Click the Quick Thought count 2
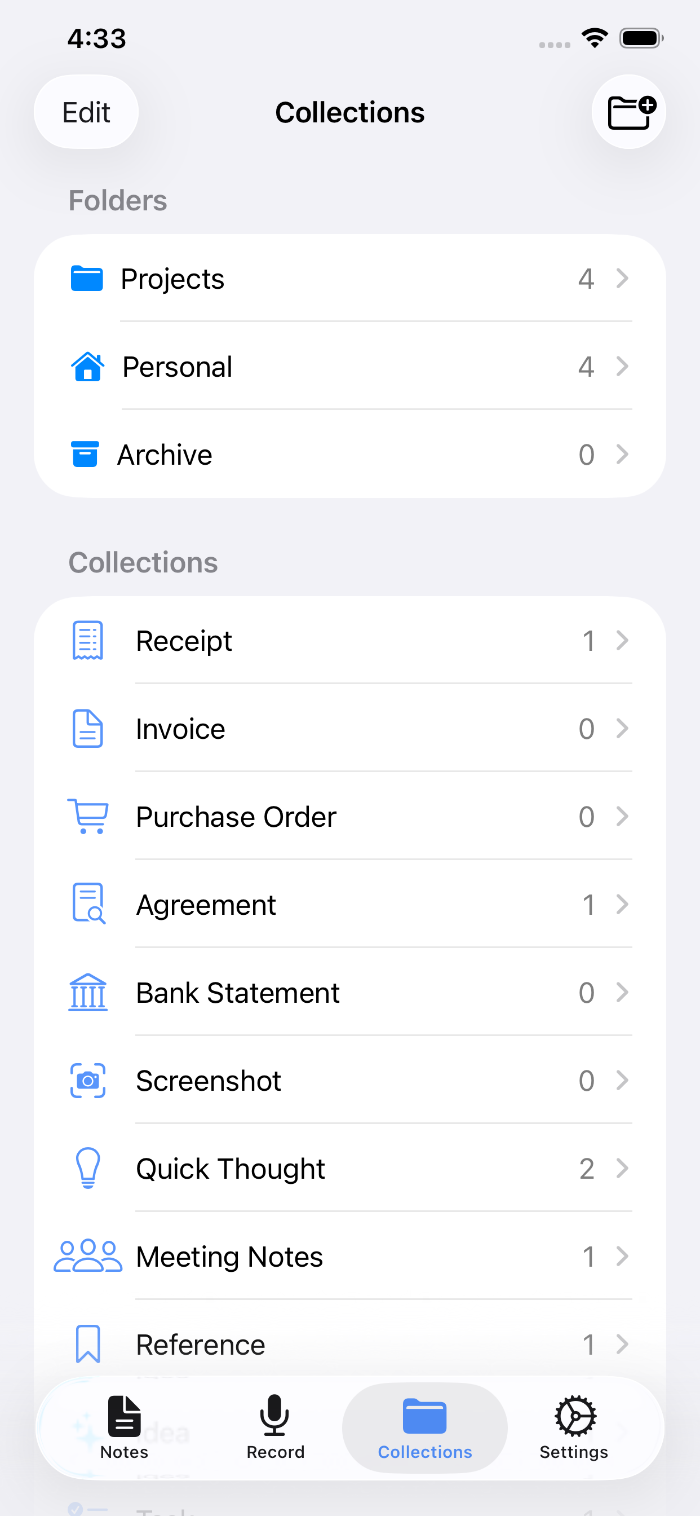Screen dimensions: 700x1516 587,1168
